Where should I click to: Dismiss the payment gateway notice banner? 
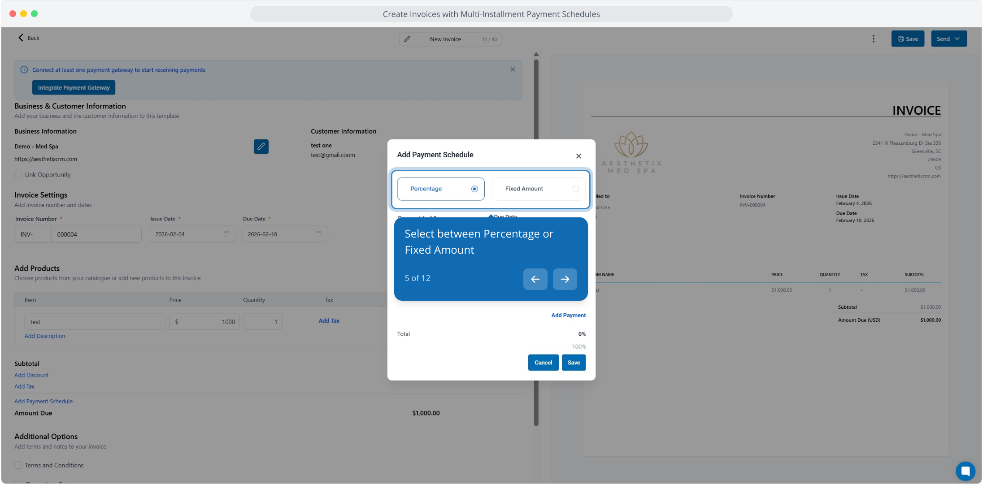(513, 69)
